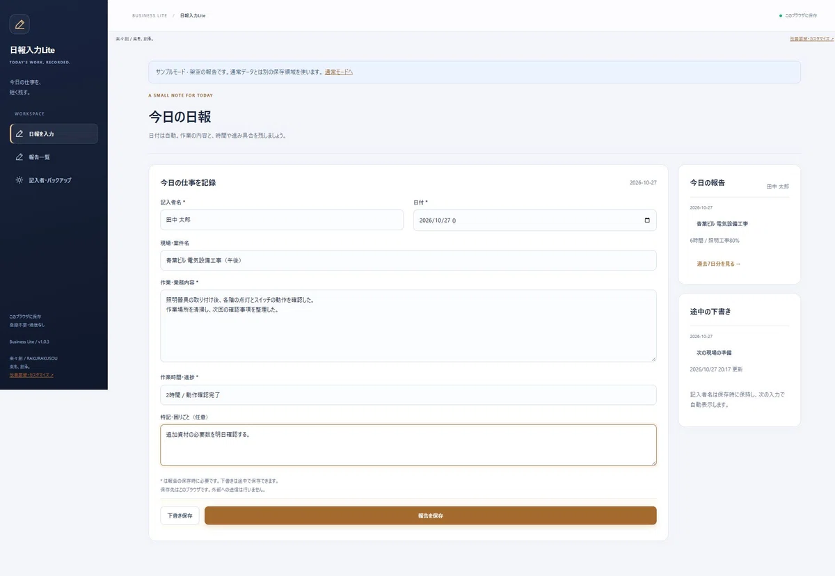Open 報告一覧 in sidebar

click(x=54, y=157)
